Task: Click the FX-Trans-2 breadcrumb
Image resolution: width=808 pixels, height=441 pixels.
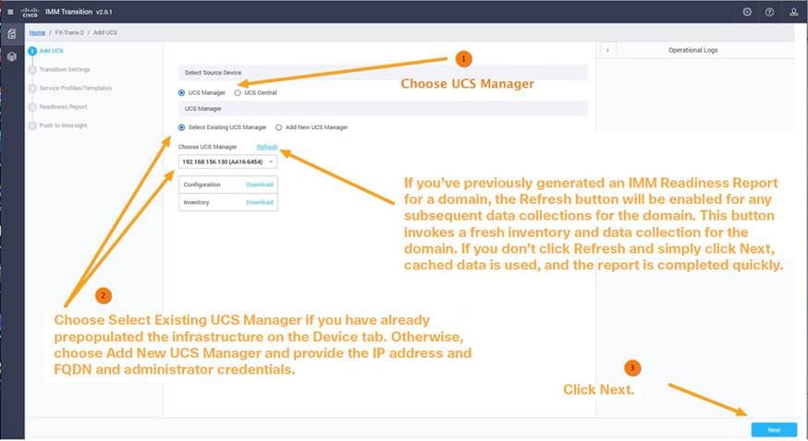Action: [x=69, y=32]
